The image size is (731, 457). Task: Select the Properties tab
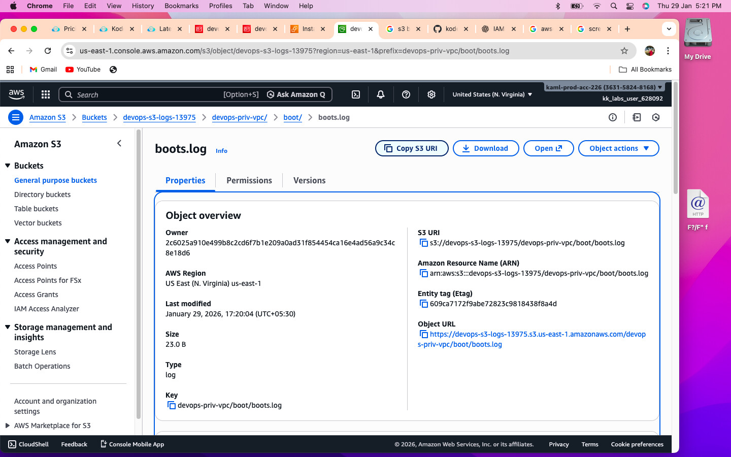(185, 180)
